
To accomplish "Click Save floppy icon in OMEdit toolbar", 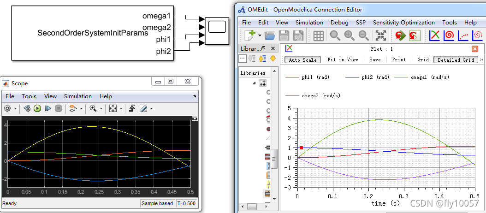I will click(284, 35).
